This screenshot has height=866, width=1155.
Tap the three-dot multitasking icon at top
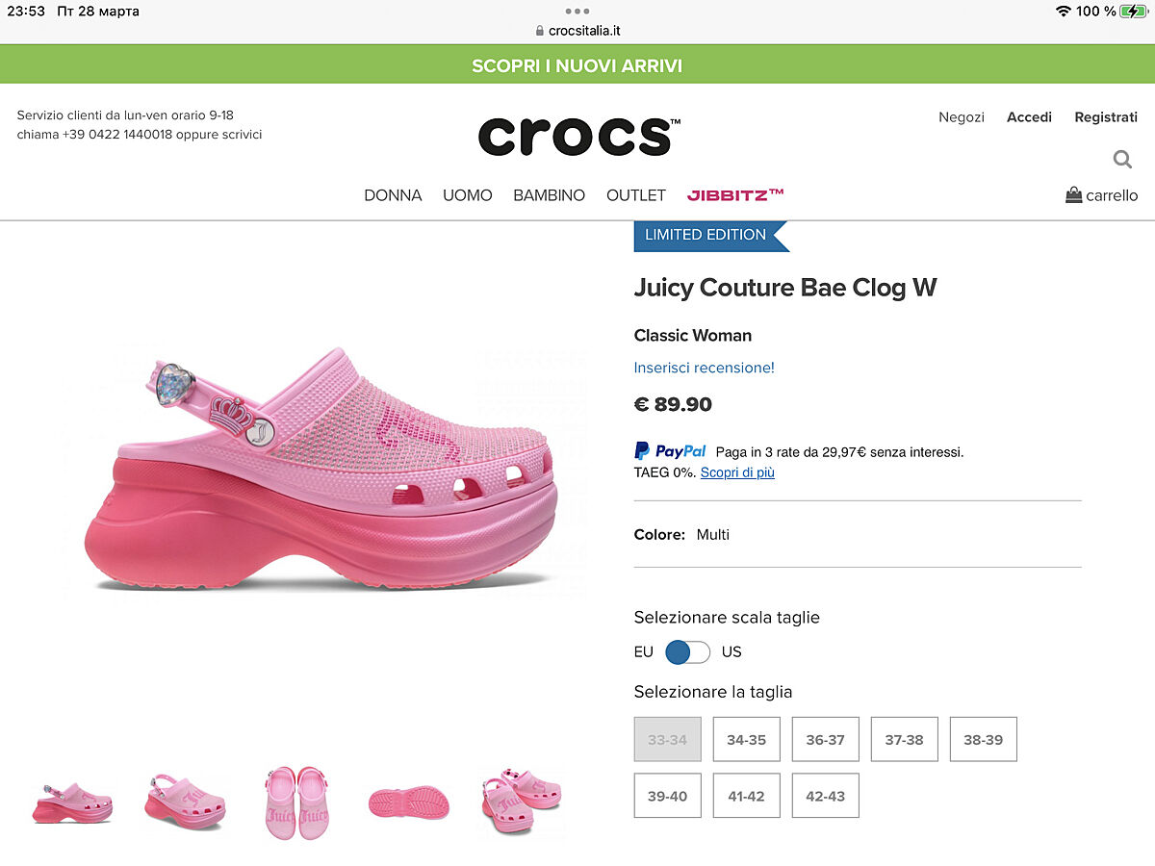577,12
